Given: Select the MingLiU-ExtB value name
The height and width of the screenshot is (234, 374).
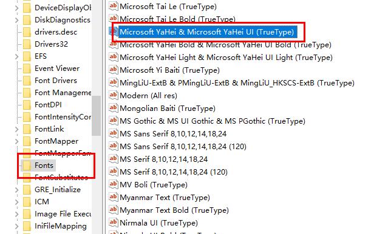Looking at the screenshot, I should 237,83.
